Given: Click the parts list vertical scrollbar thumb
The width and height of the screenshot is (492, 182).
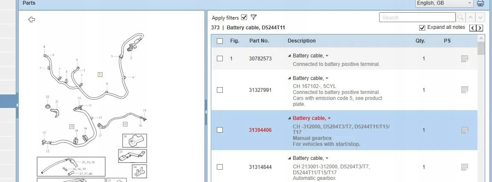Looking at the screenshot, I should [481, 48].
